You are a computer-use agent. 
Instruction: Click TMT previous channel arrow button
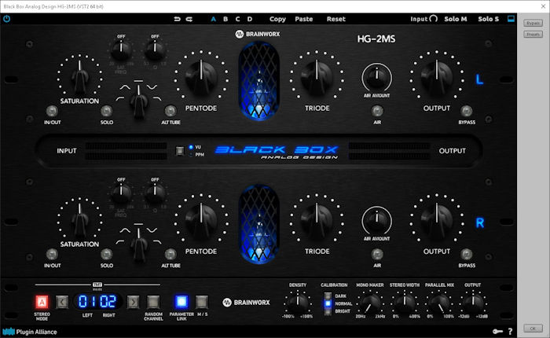62,302
